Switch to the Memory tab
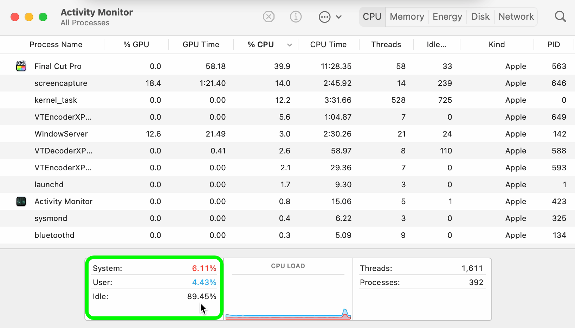The height and width of the screenshot is (328, 575). click(x=407, y=17)
